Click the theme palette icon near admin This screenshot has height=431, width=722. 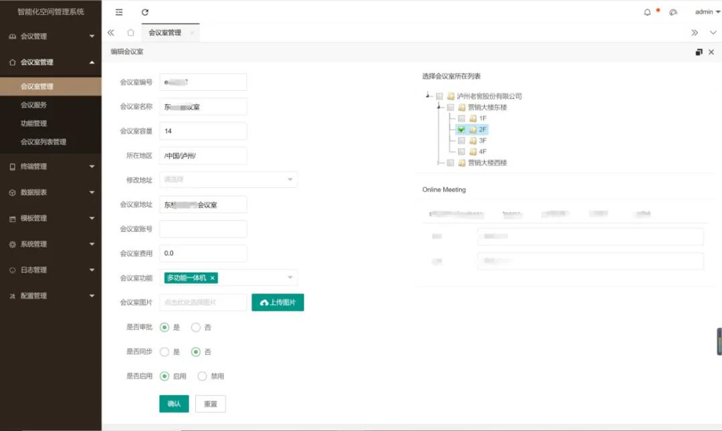coord(673,12)
